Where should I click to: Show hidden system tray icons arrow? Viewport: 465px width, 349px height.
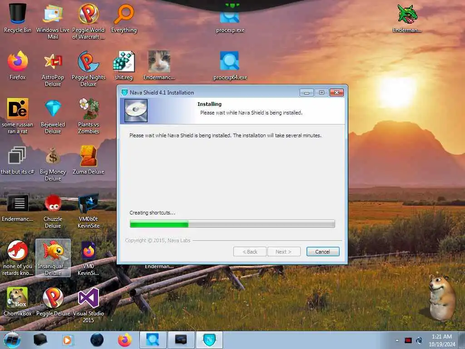tap(397, 340)
